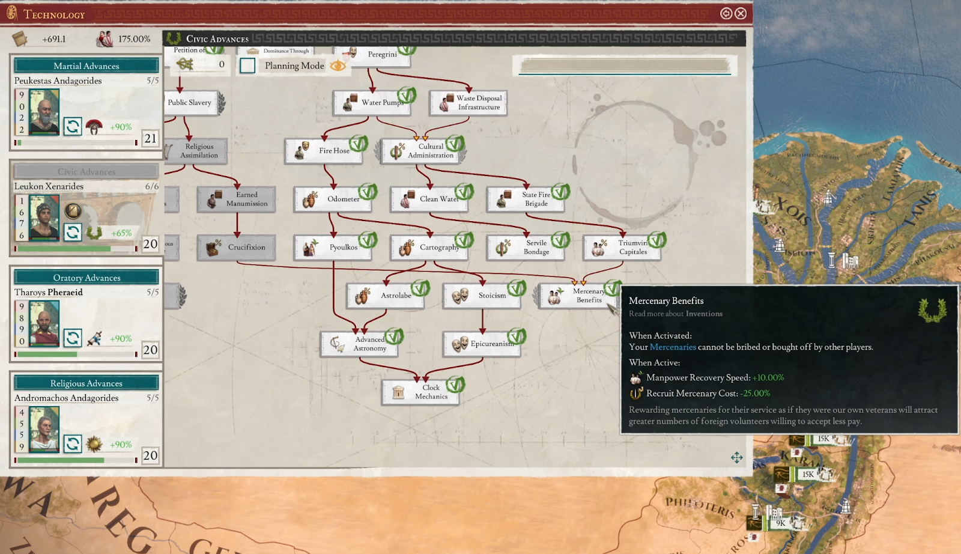Click the Civic research progress bar
This screenshot has width=961, height=554.
(76, 248)
